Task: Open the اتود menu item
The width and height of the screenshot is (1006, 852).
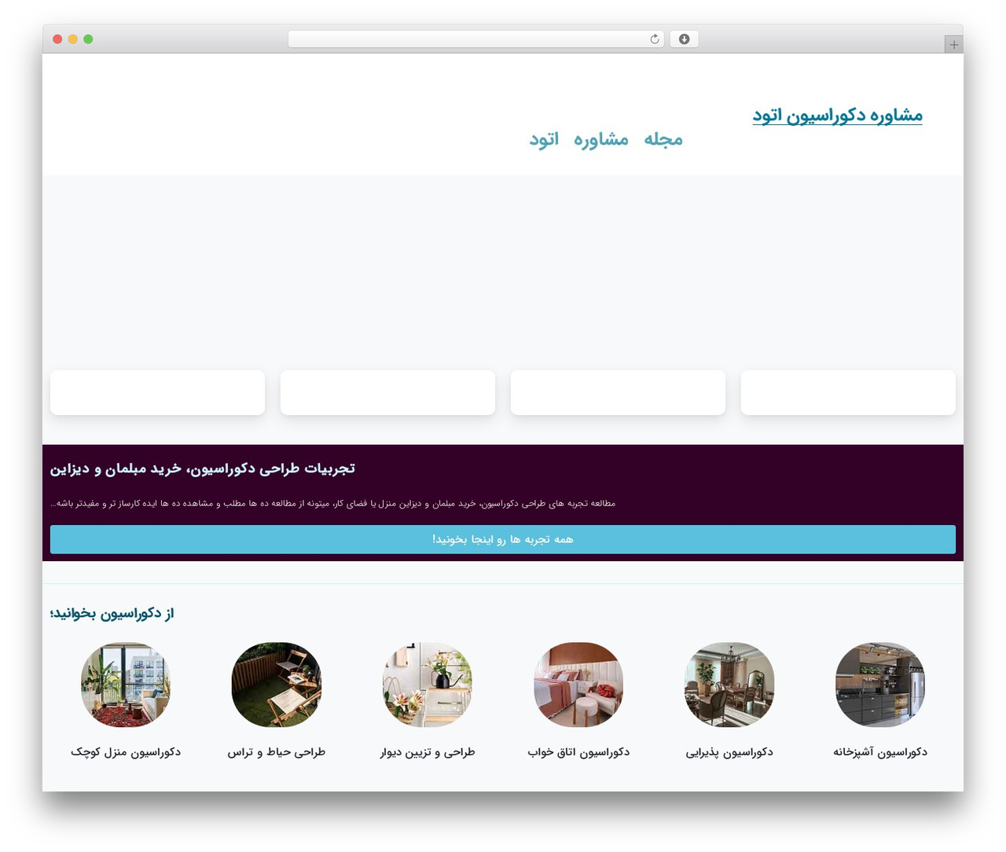Action: pos(544,139)
